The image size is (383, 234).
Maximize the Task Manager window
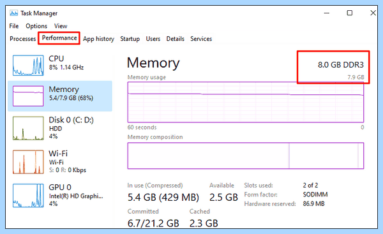click(350, 13)
